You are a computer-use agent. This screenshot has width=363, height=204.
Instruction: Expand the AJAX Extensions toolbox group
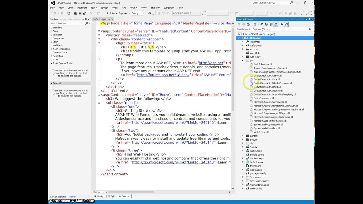click(x=51, y=49)
